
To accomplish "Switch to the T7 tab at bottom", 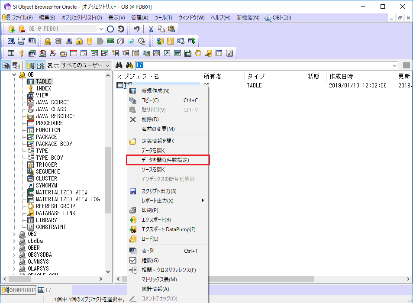I will (x=45, y=290).
